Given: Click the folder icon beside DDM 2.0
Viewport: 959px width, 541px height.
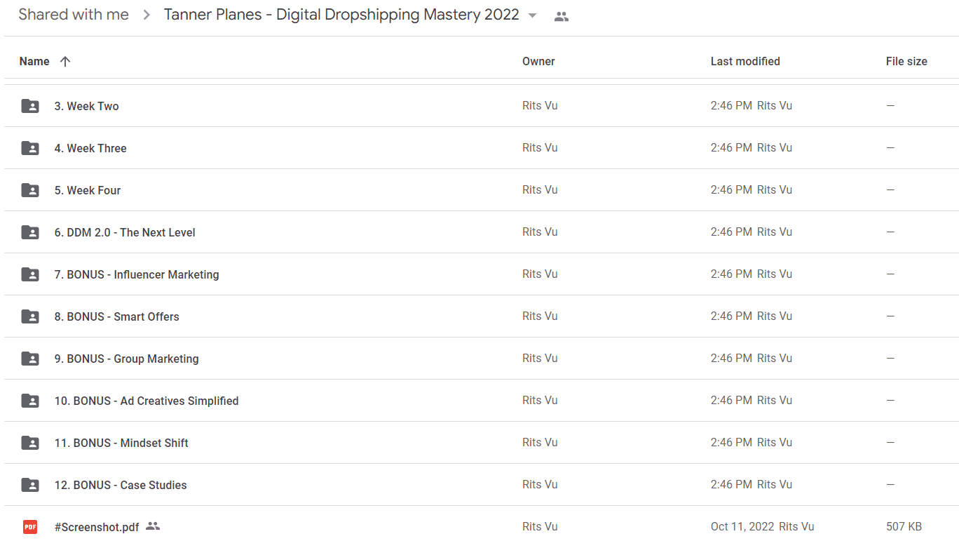Looking at the screenshot, I should (30, 232).
